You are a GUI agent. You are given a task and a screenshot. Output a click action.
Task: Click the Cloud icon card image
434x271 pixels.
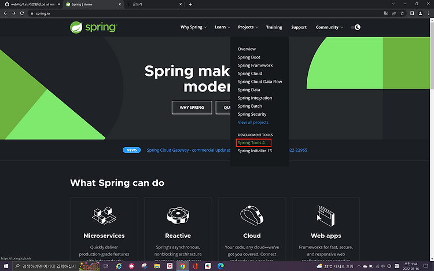point(252,215)
